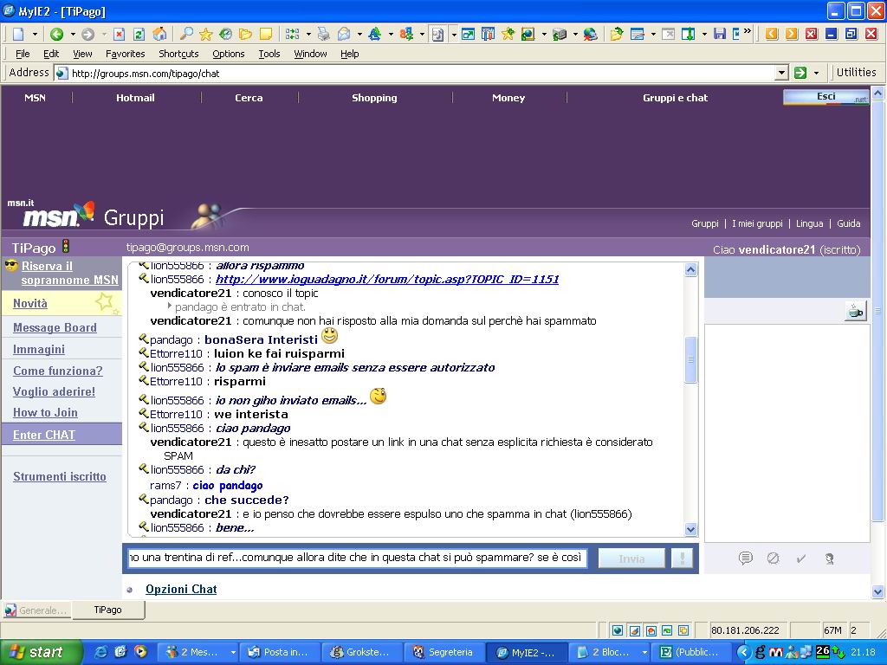The image size is (887, 665).
Task: Click the checkmark icon under user list
Action: (801, 558)
